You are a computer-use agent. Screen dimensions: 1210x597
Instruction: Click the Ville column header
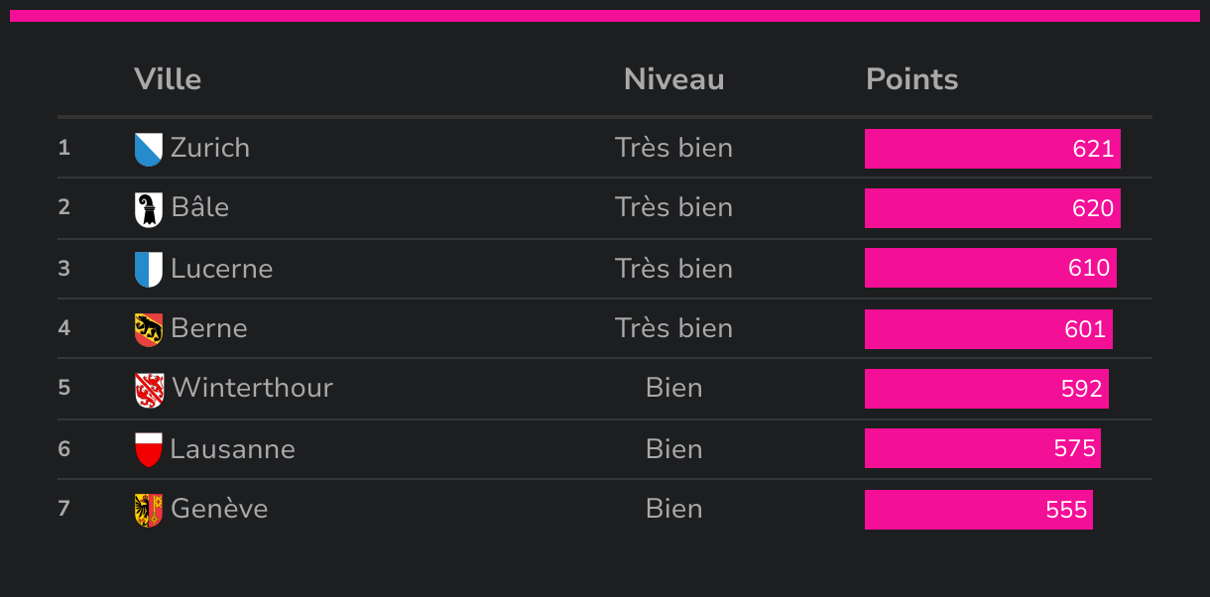(x=168, y=79)
